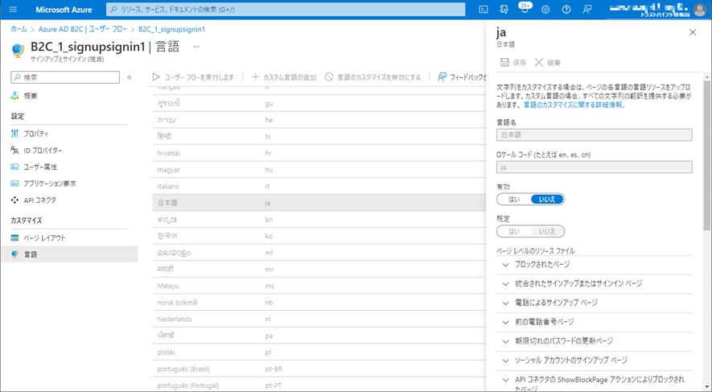The height and width of the screenshot is (392, 712).
Task: Click 言語のカスタマイズを無効にする button
Action: [372, 77]
